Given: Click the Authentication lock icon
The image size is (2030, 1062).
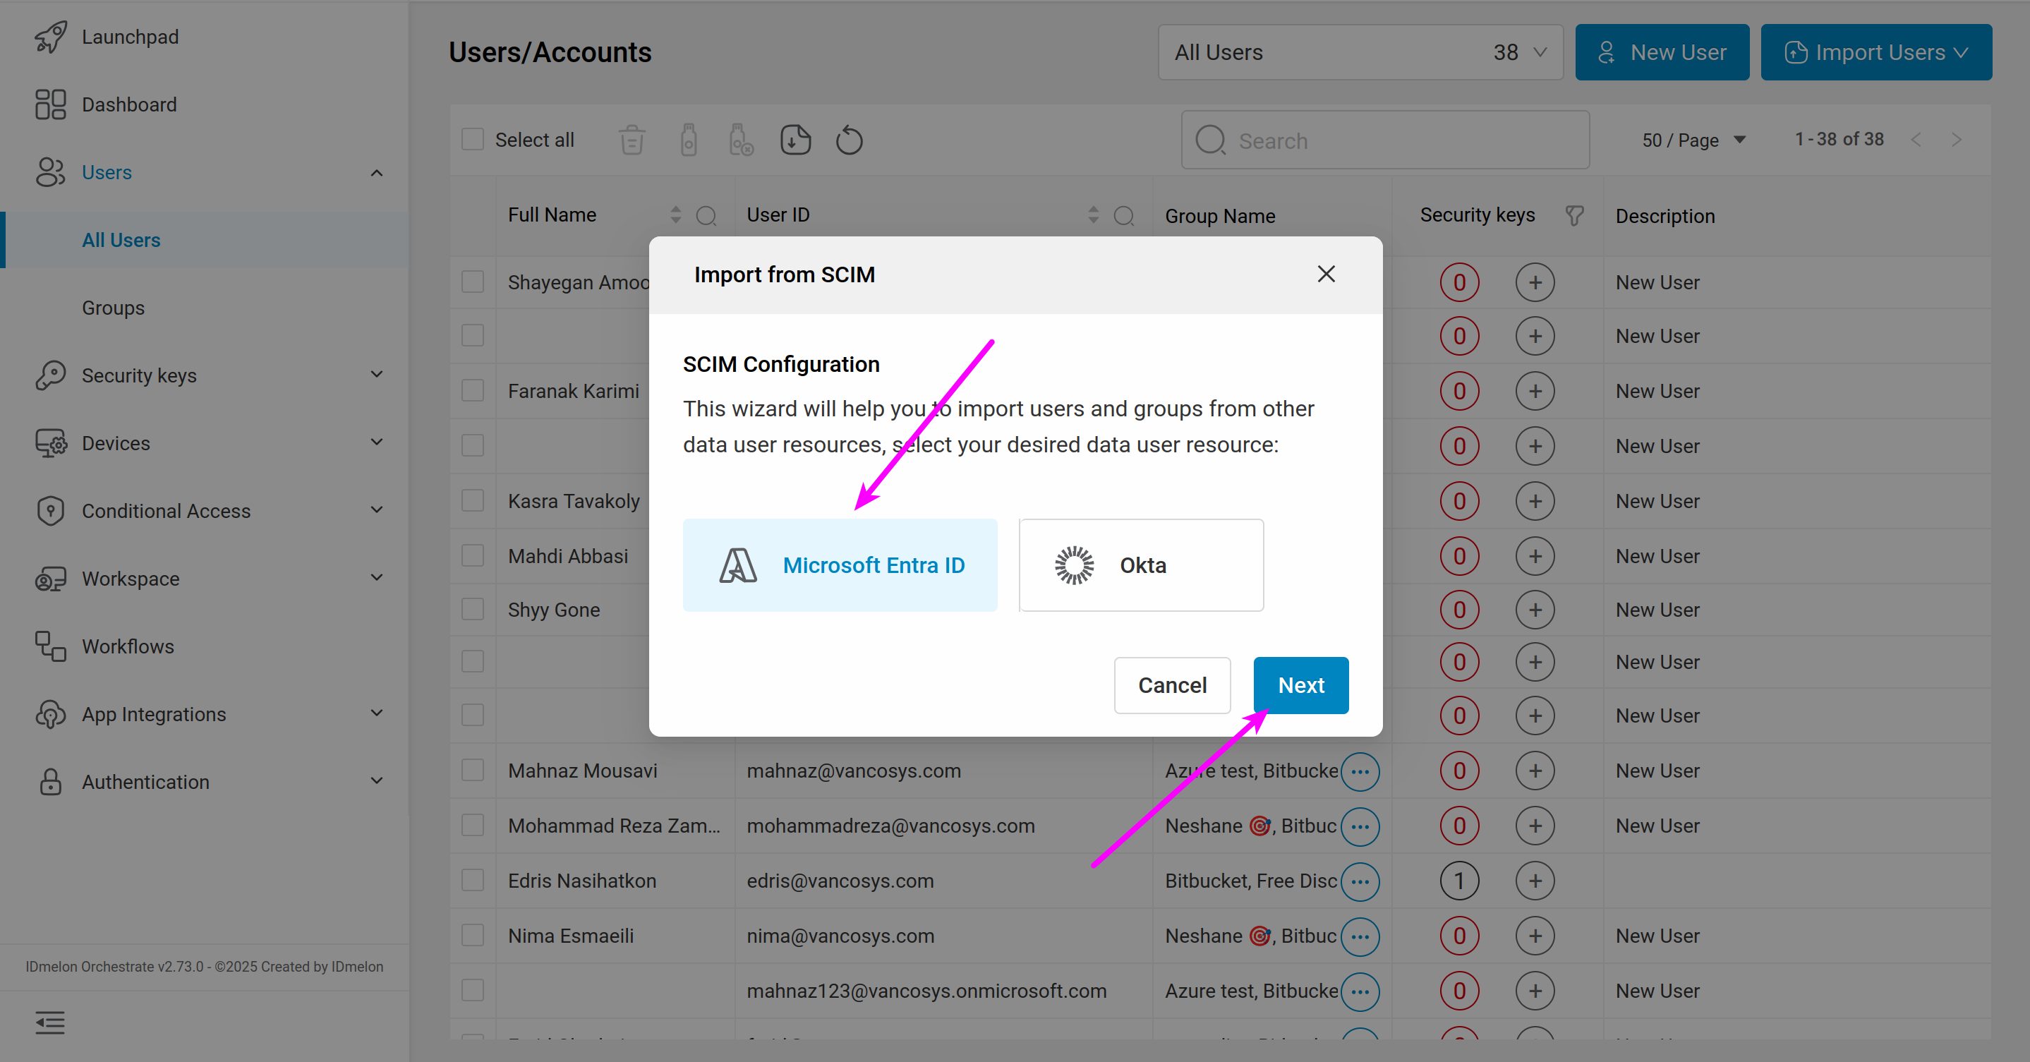Looking at the screenshot, I should [50, 783].
